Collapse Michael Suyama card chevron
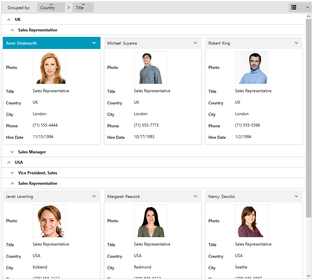313x280 pixels. tap(195, 43)
